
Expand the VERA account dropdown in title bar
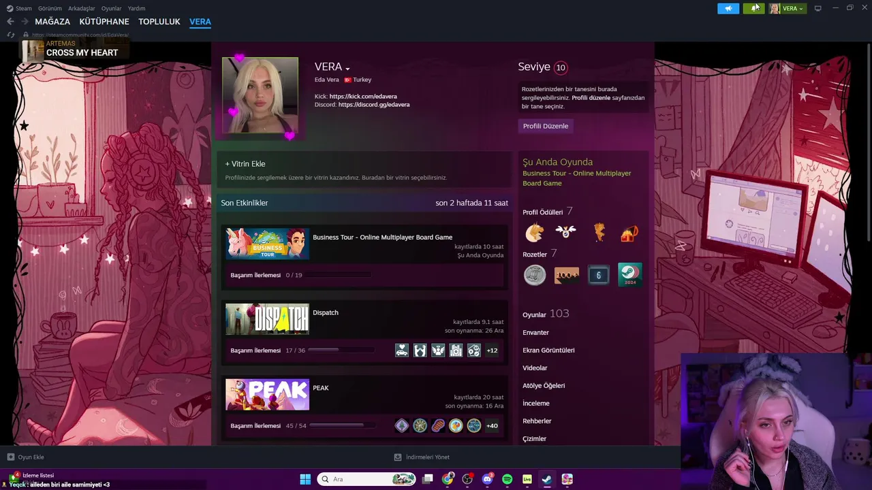(x=788, y=8)
